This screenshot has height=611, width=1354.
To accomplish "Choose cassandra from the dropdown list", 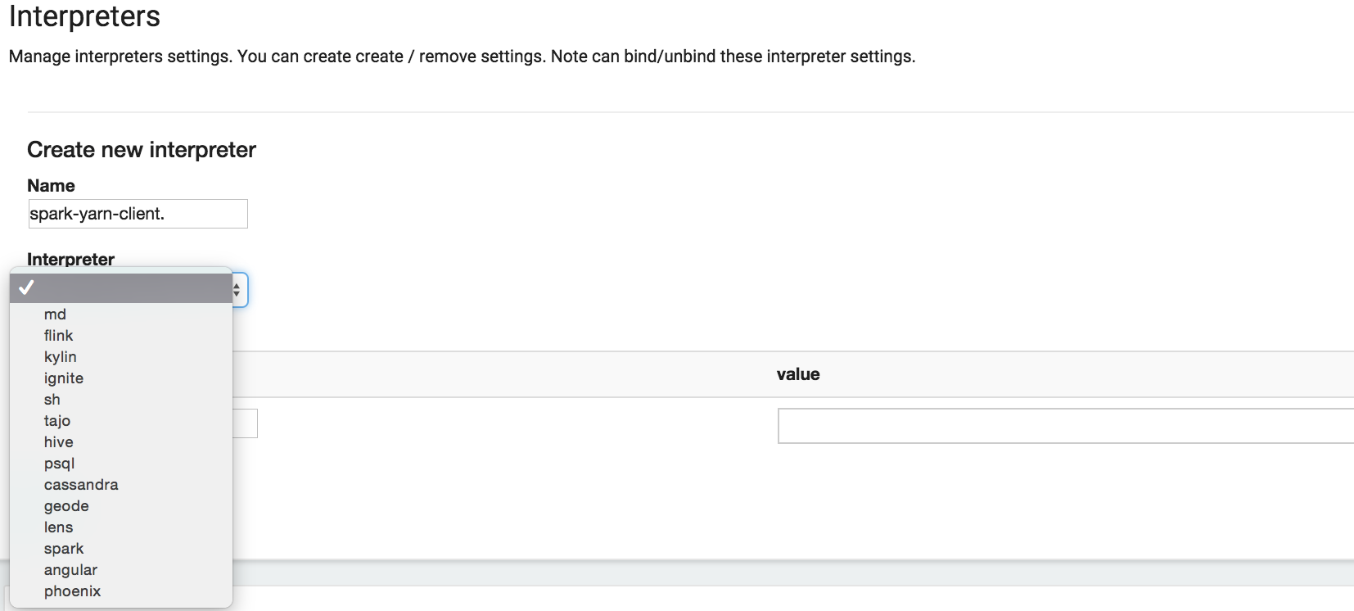I will coord(80,484).
